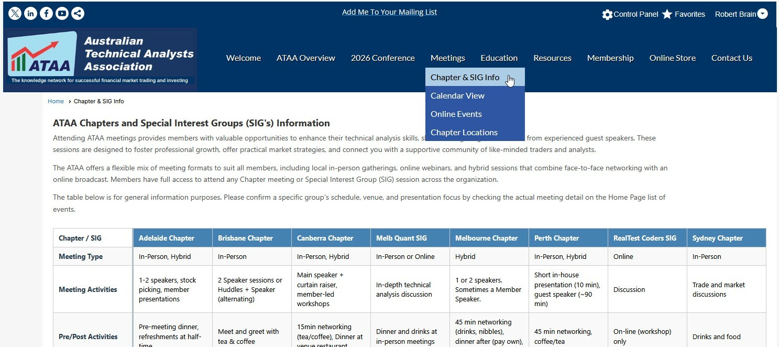Select Calendar View submenu item
The image size is (779, 347).
[475, 95]
